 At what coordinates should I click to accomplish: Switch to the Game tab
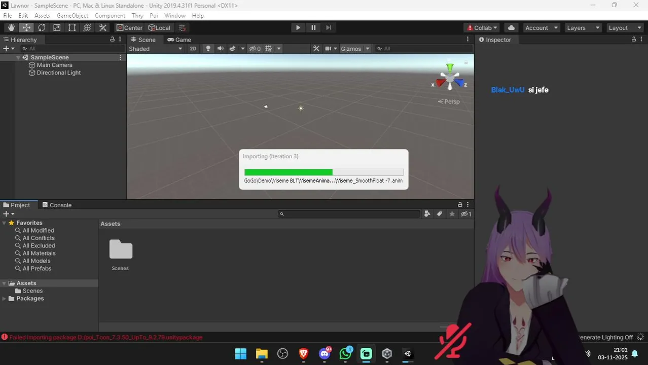pos(179,40)
